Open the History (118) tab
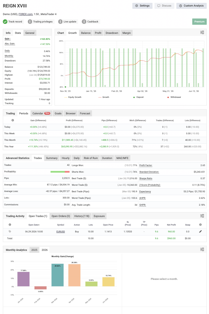Image resolution: width=209 pixels, height=314 pixels. pyautogui.click(x=81, y=216)
